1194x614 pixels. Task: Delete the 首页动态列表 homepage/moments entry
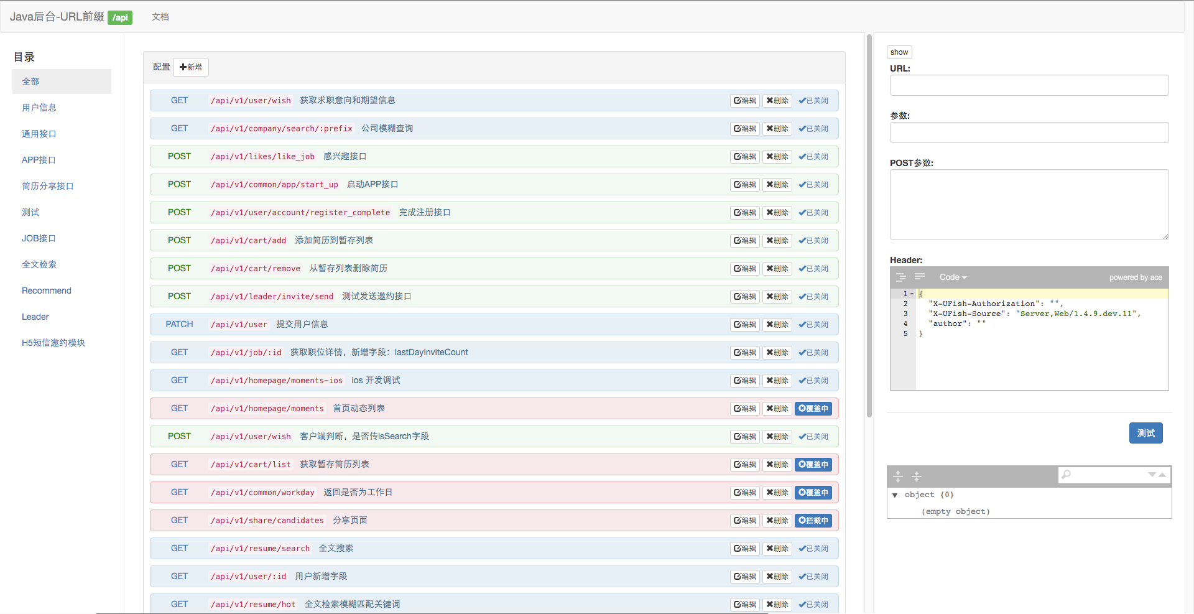[777, 409]
